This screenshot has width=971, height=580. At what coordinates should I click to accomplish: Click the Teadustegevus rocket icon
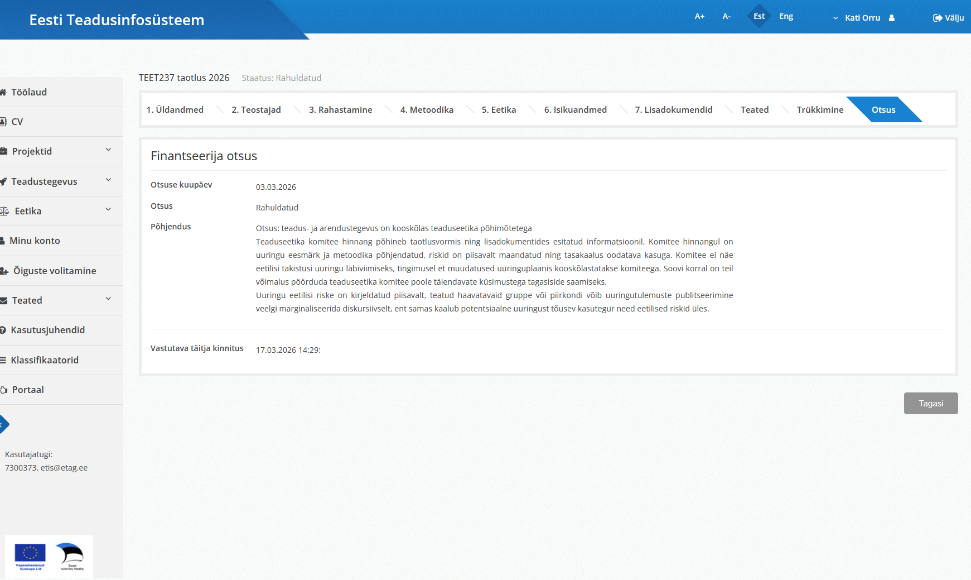pyautogui.click(x=3, y=181)
